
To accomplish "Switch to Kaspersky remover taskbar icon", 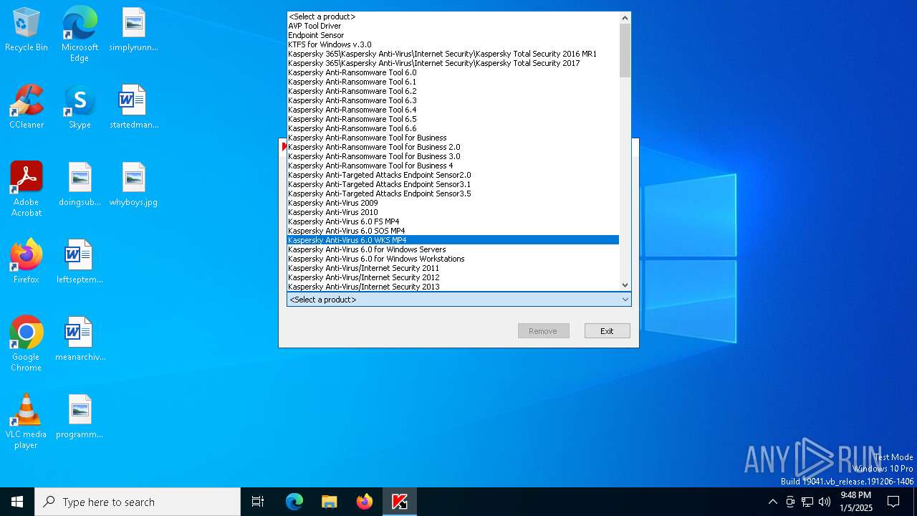I will coord(400,502).
